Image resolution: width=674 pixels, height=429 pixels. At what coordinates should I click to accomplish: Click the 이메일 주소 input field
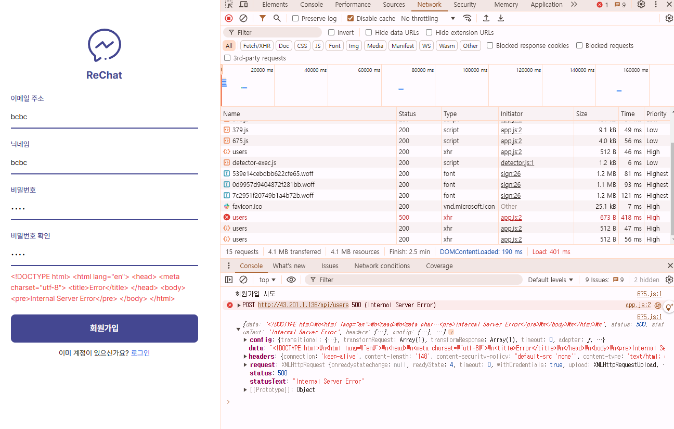coord(105,117)
